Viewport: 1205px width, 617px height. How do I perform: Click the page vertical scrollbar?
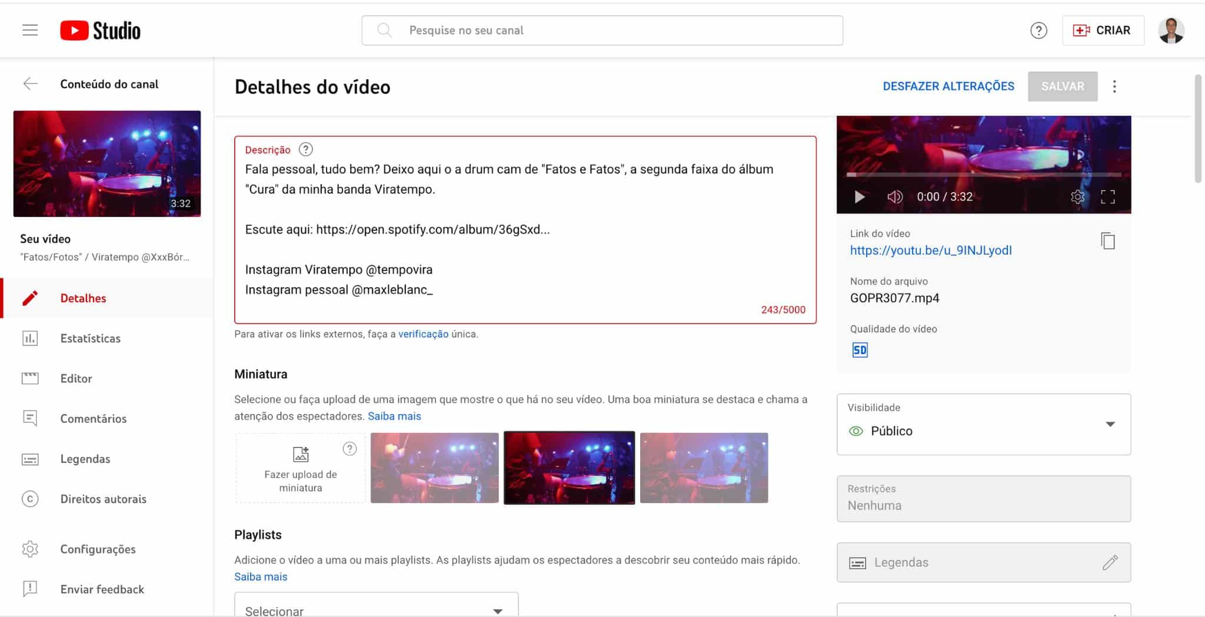tap(1197, 129)
